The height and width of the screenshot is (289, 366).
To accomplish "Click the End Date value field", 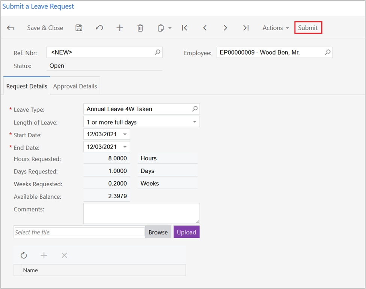I will [107, 147].
